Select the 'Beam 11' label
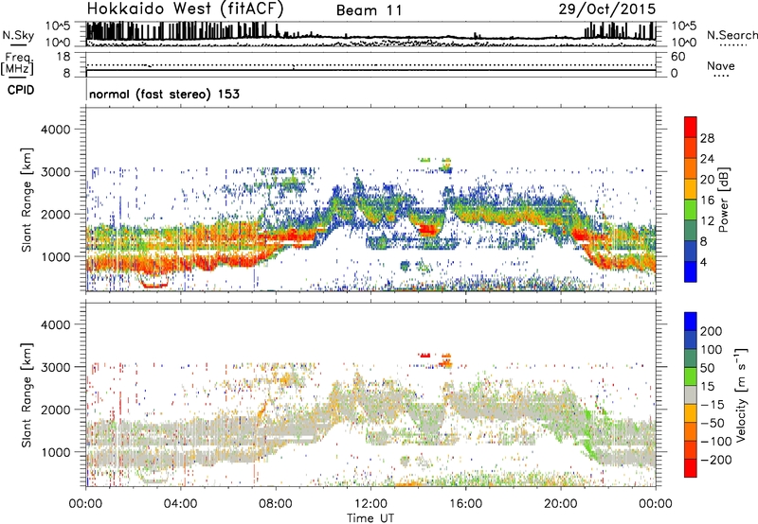Screen dimensions: 758x524 [x=370, y=10]
